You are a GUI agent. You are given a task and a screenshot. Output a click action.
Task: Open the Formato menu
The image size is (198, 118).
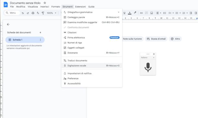click(x=56, y=7)
